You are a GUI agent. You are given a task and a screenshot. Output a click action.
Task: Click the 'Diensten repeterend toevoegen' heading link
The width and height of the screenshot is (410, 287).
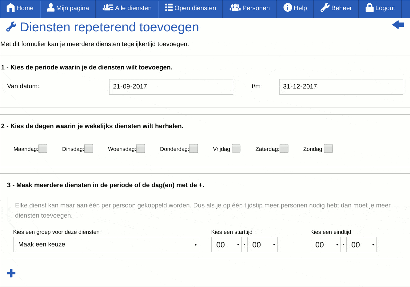pos(109,27)
